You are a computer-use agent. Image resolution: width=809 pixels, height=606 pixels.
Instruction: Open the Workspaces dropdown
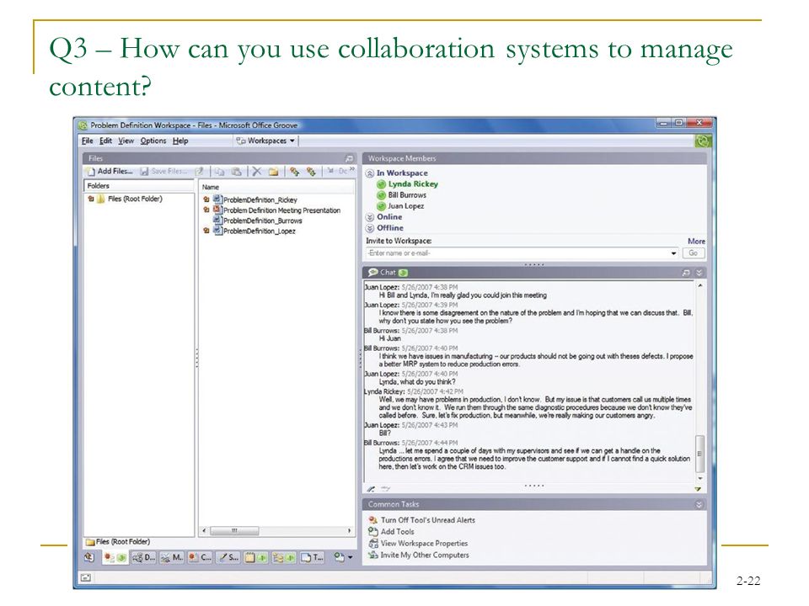pyautogui.click(x=265, y=141)
